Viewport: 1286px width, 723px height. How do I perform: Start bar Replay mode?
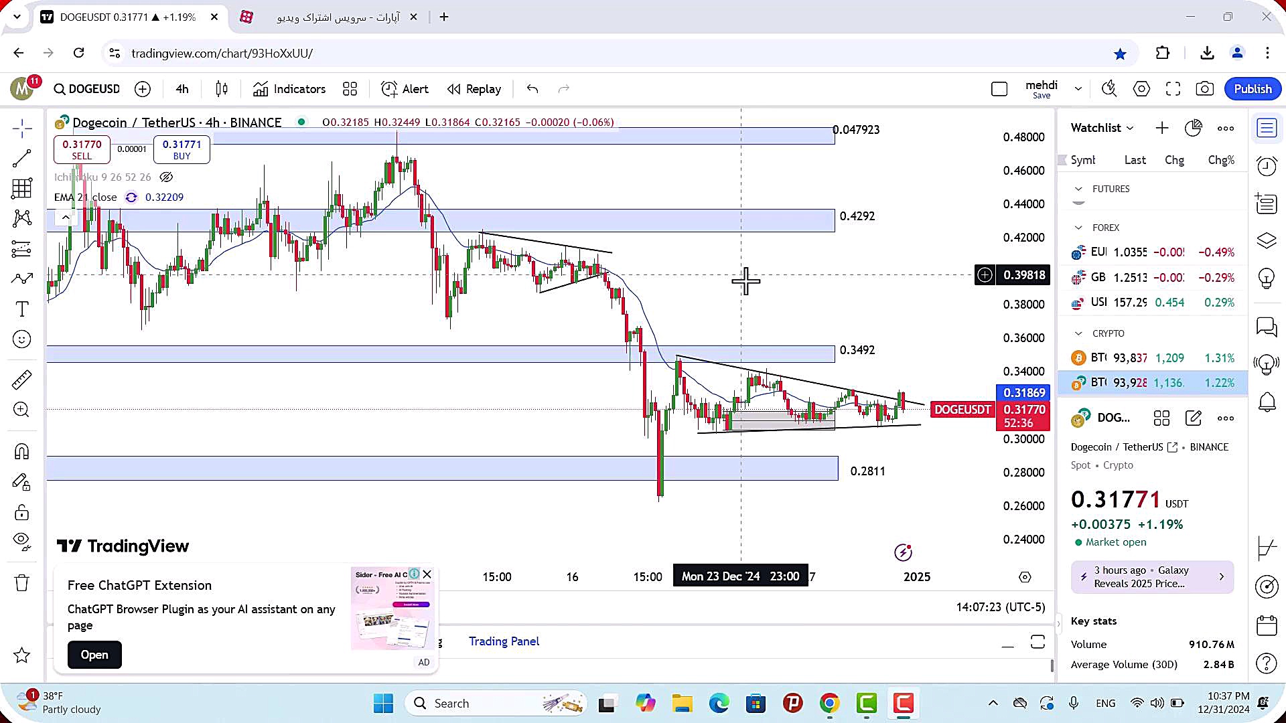(474, 89)
